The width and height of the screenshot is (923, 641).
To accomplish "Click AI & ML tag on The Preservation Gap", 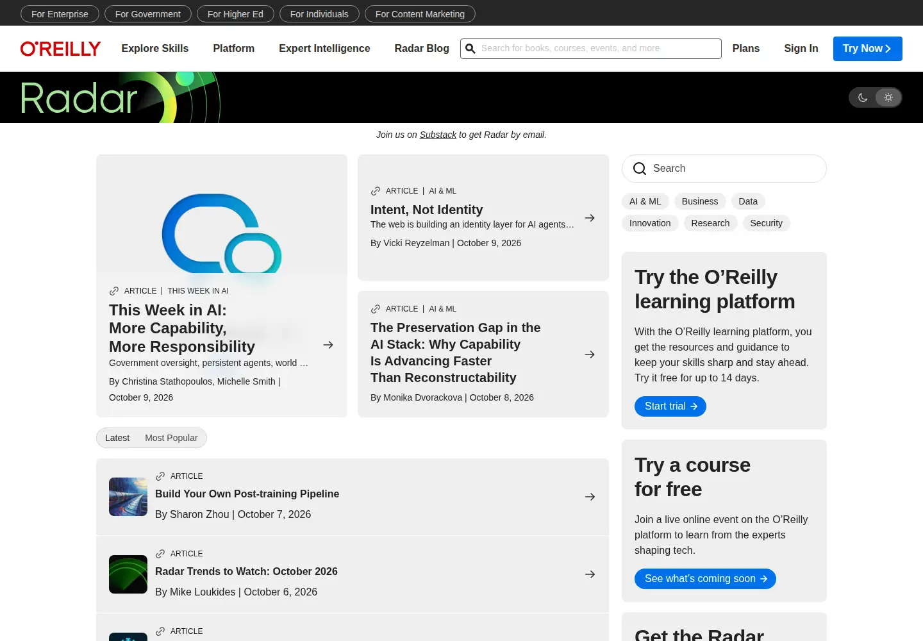I will click(443, 309).
